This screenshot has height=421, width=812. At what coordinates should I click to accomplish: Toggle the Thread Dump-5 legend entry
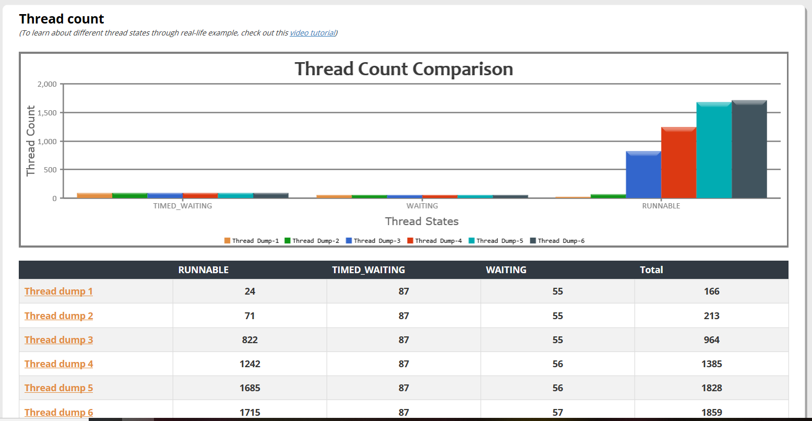pos(496,241)
